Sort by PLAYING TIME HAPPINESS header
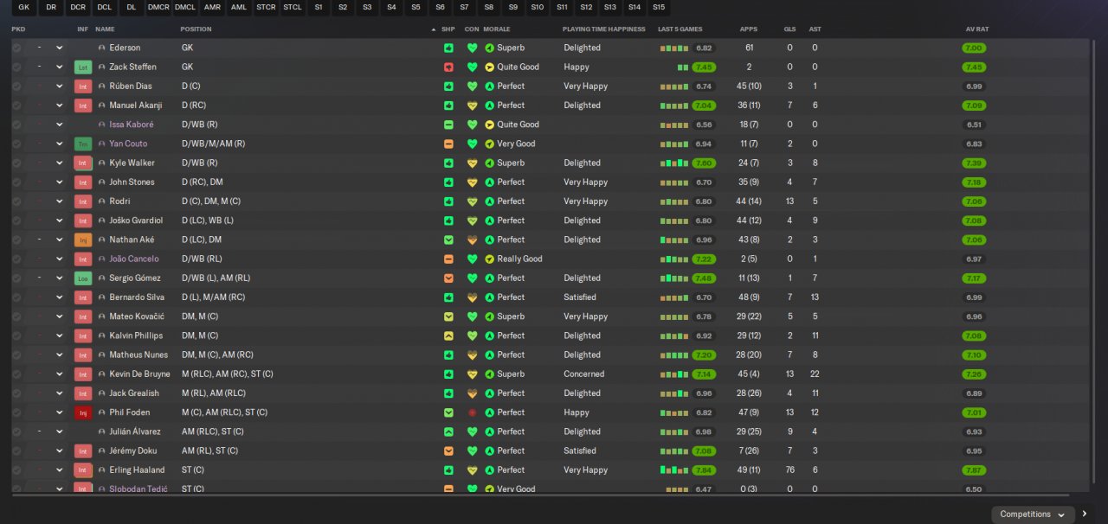 (x=604, y=29)
